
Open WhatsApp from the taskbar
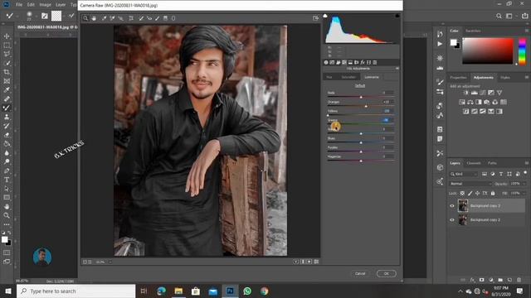tap(247, 291)
